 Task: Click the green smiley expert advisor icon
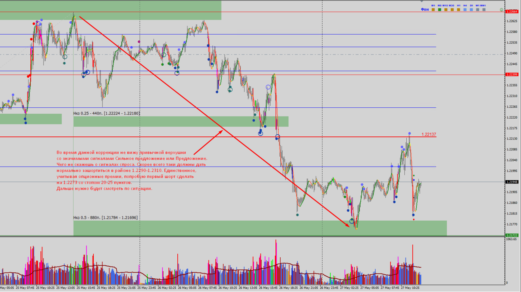tap(502, 10)
